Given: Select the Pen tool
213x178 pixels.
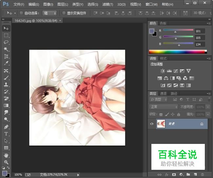Looking at the screenshot, I should pos(6,127).
